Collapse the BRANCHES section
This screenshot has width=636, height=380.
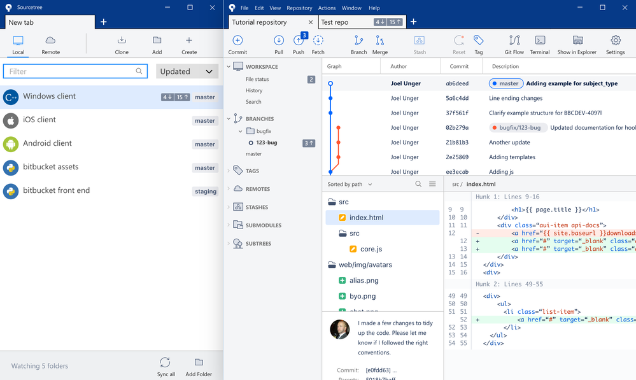(x=229, y=119)
